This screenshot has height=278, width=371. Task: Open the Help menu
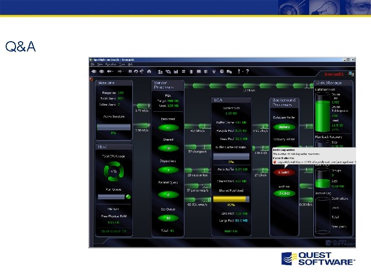click(130, 64)
